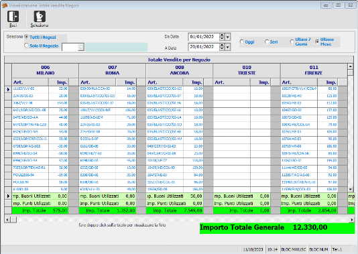Click MILANO article POUL2566-94
Screen dimensions: 358x254
(x=30, y=175)
